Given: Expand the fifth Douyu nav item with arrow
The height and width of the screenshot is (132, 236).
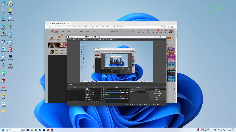Looking at the screenshot, I should 88,31.
